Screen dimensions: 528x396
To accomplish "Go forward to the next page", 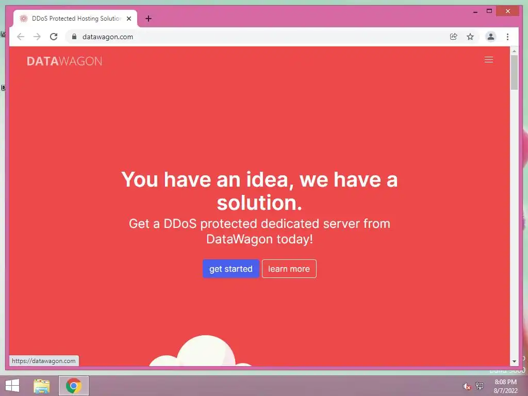I will tap(37, 37).
